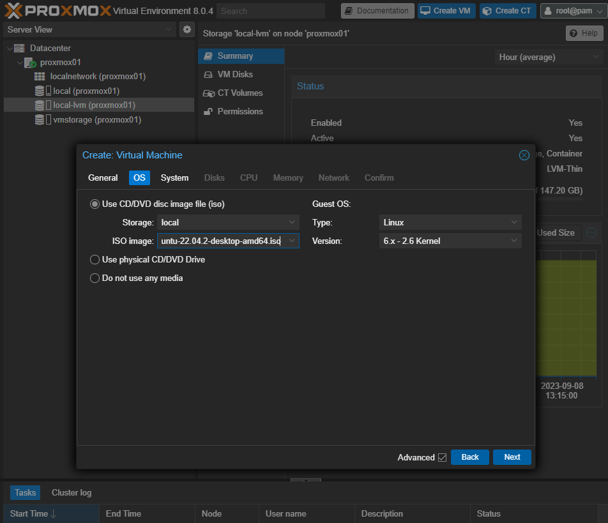Switch to the System tab

(174, 178)
